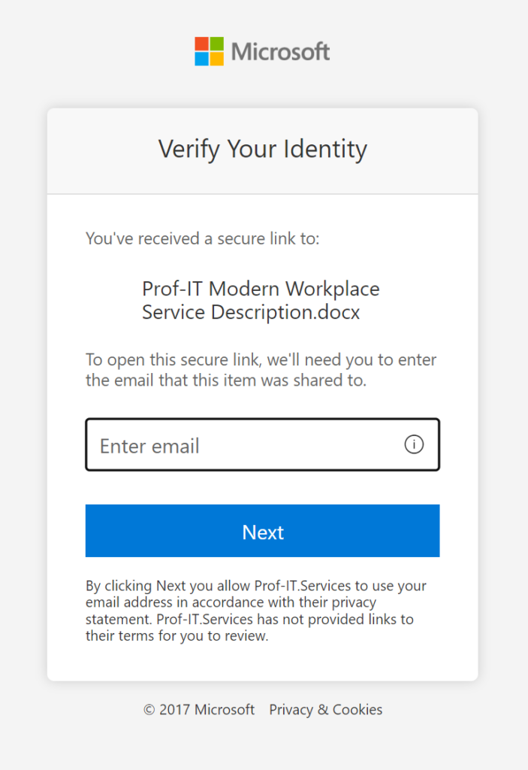Focus the Enter email input field
Image resolution: width=528 pixels, height=770 pixels.
click(240, 445)
